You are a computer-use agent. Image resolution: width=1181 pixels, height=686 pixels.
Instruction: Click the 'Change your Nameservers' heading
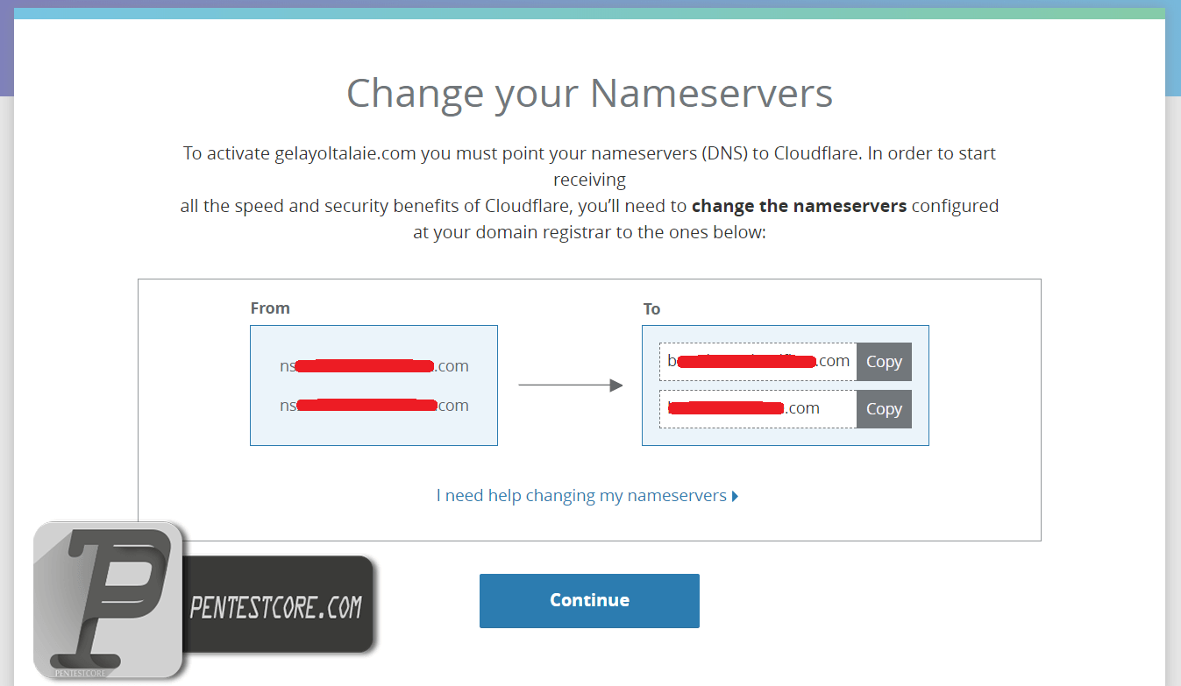tap(589, 93)
